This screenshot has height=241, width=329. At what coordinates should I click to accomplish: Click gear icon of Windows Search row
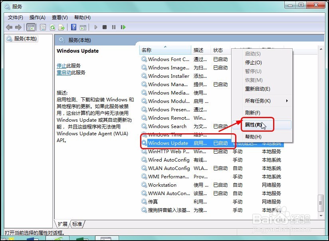coord(144,126)
